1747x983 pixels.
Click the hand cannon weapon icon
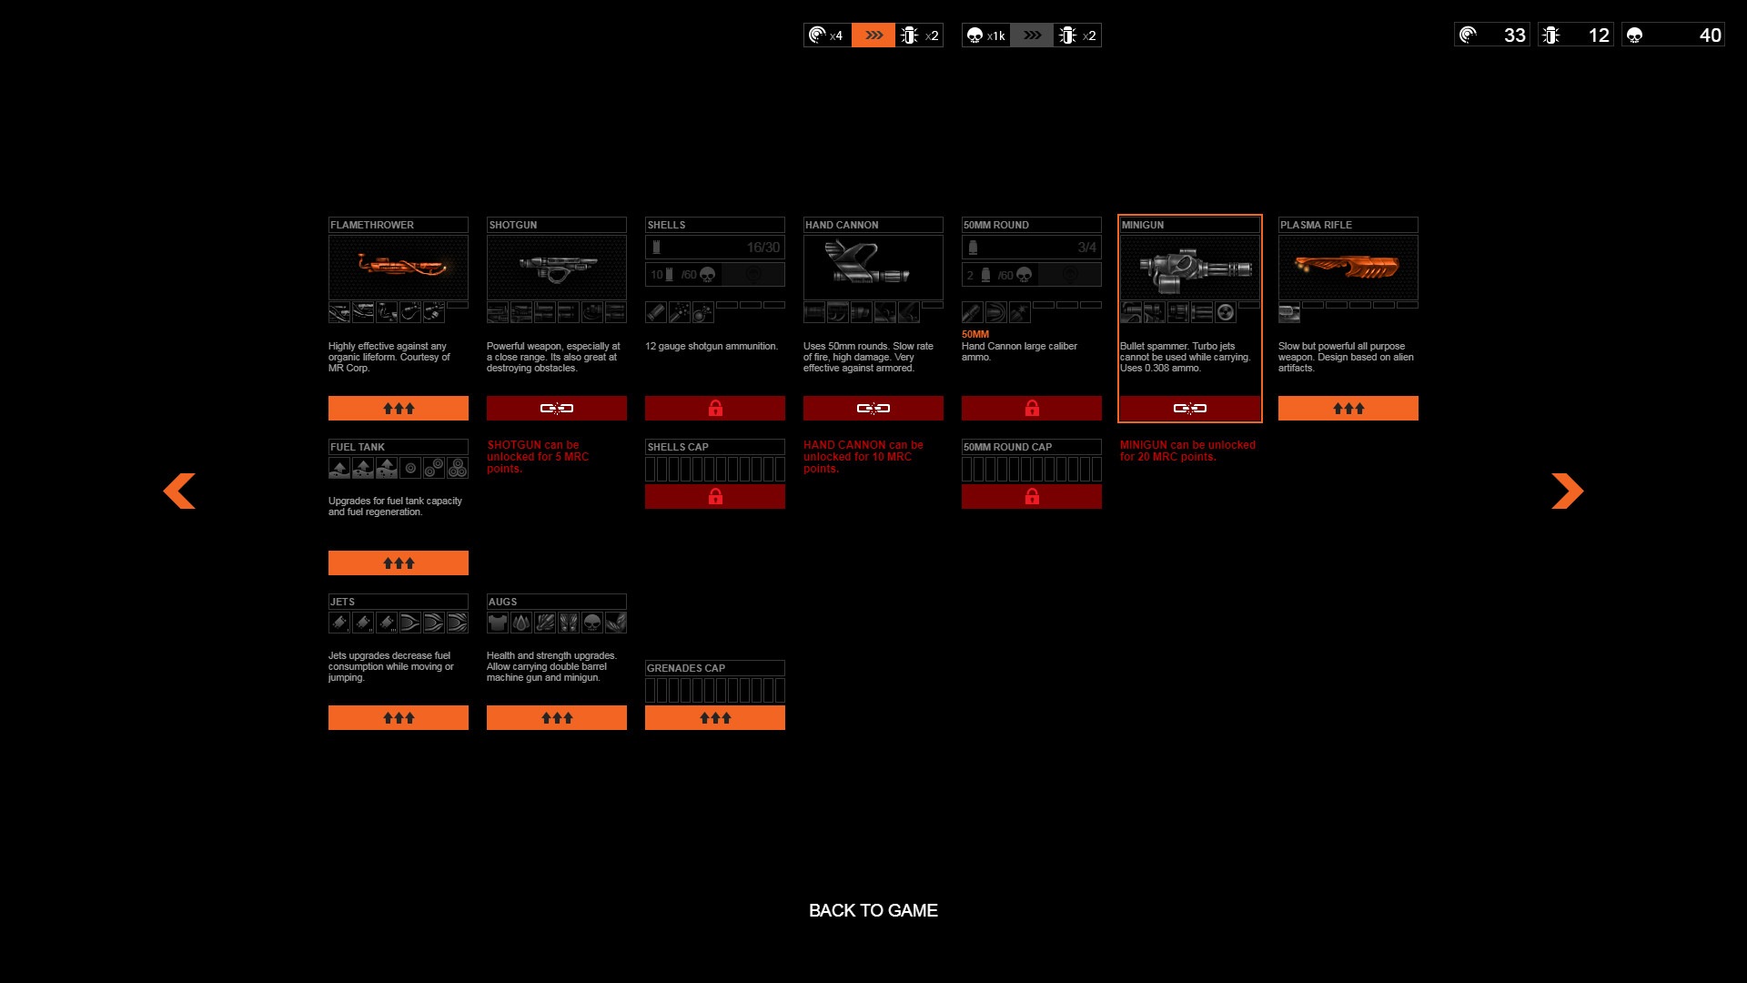[x=873, y=267]
